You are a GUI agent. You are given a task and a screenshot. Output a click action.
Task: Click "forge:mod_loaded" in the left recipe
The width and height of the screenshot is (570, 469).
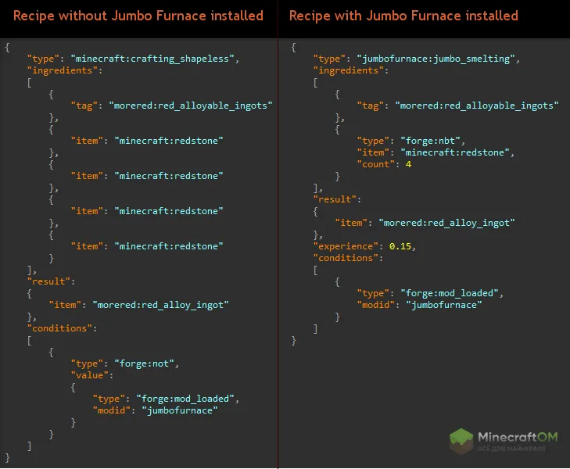pyautogui.click(x=185, y=399)
